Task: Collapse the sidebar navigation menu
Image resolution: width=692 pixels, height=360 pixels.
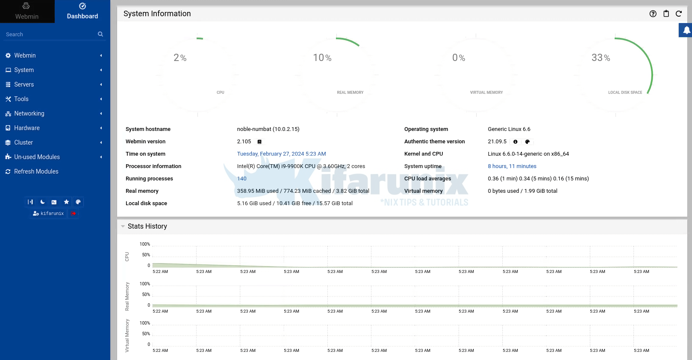Action: (30, 202)
